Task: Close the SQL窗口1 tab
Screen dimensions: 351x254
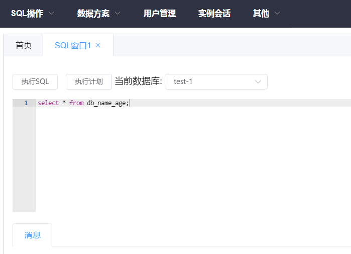Action: (98, 45)
